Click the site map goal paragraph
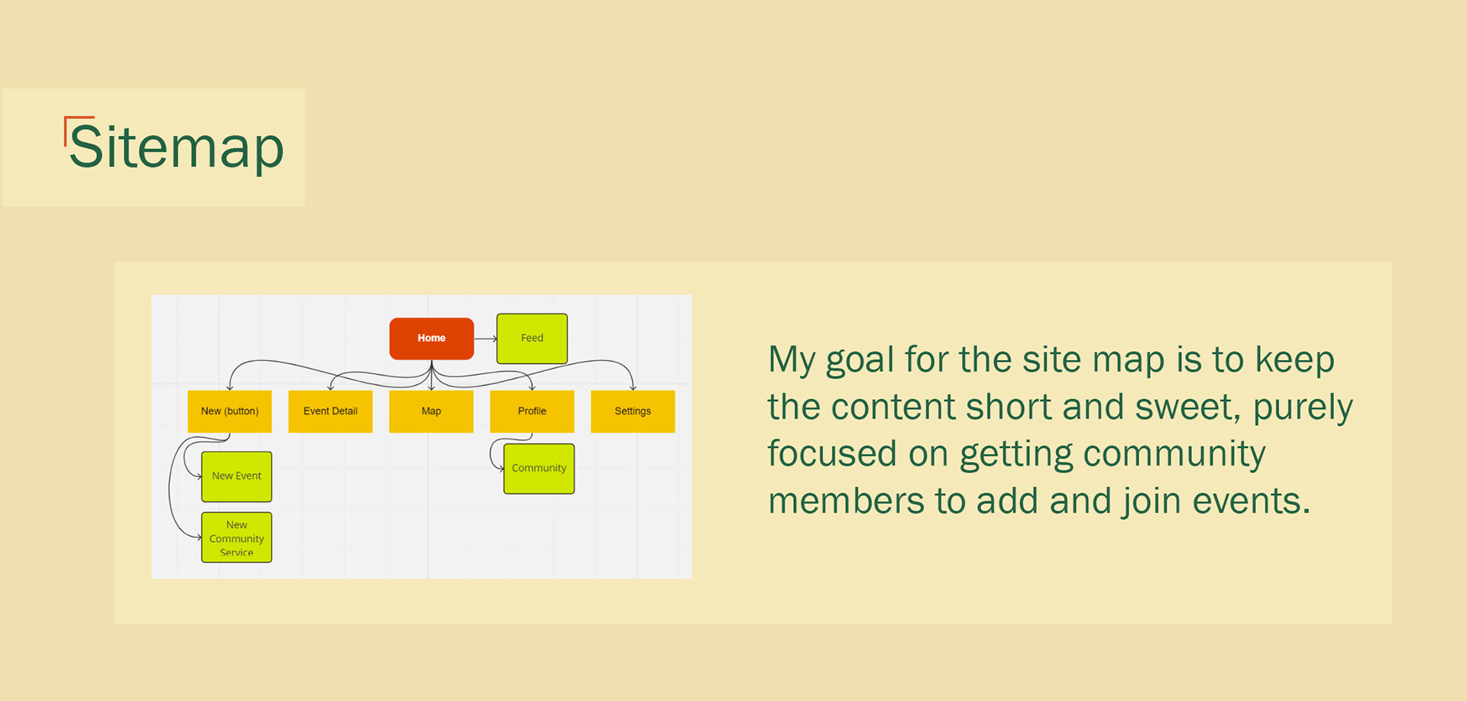 pos(1059,430)
